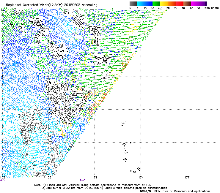Click the longitude label '174'
Viewport: 220px width, 193px height.
click(141, 178)
